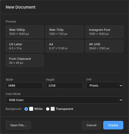The width and height of the screenshot is (129, 134).
Task: Open the Color Mode dropdown
Action: [x=64, y=100]
